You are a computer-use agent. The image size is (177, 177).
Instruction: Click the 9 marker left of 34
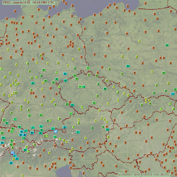point(166,91)
